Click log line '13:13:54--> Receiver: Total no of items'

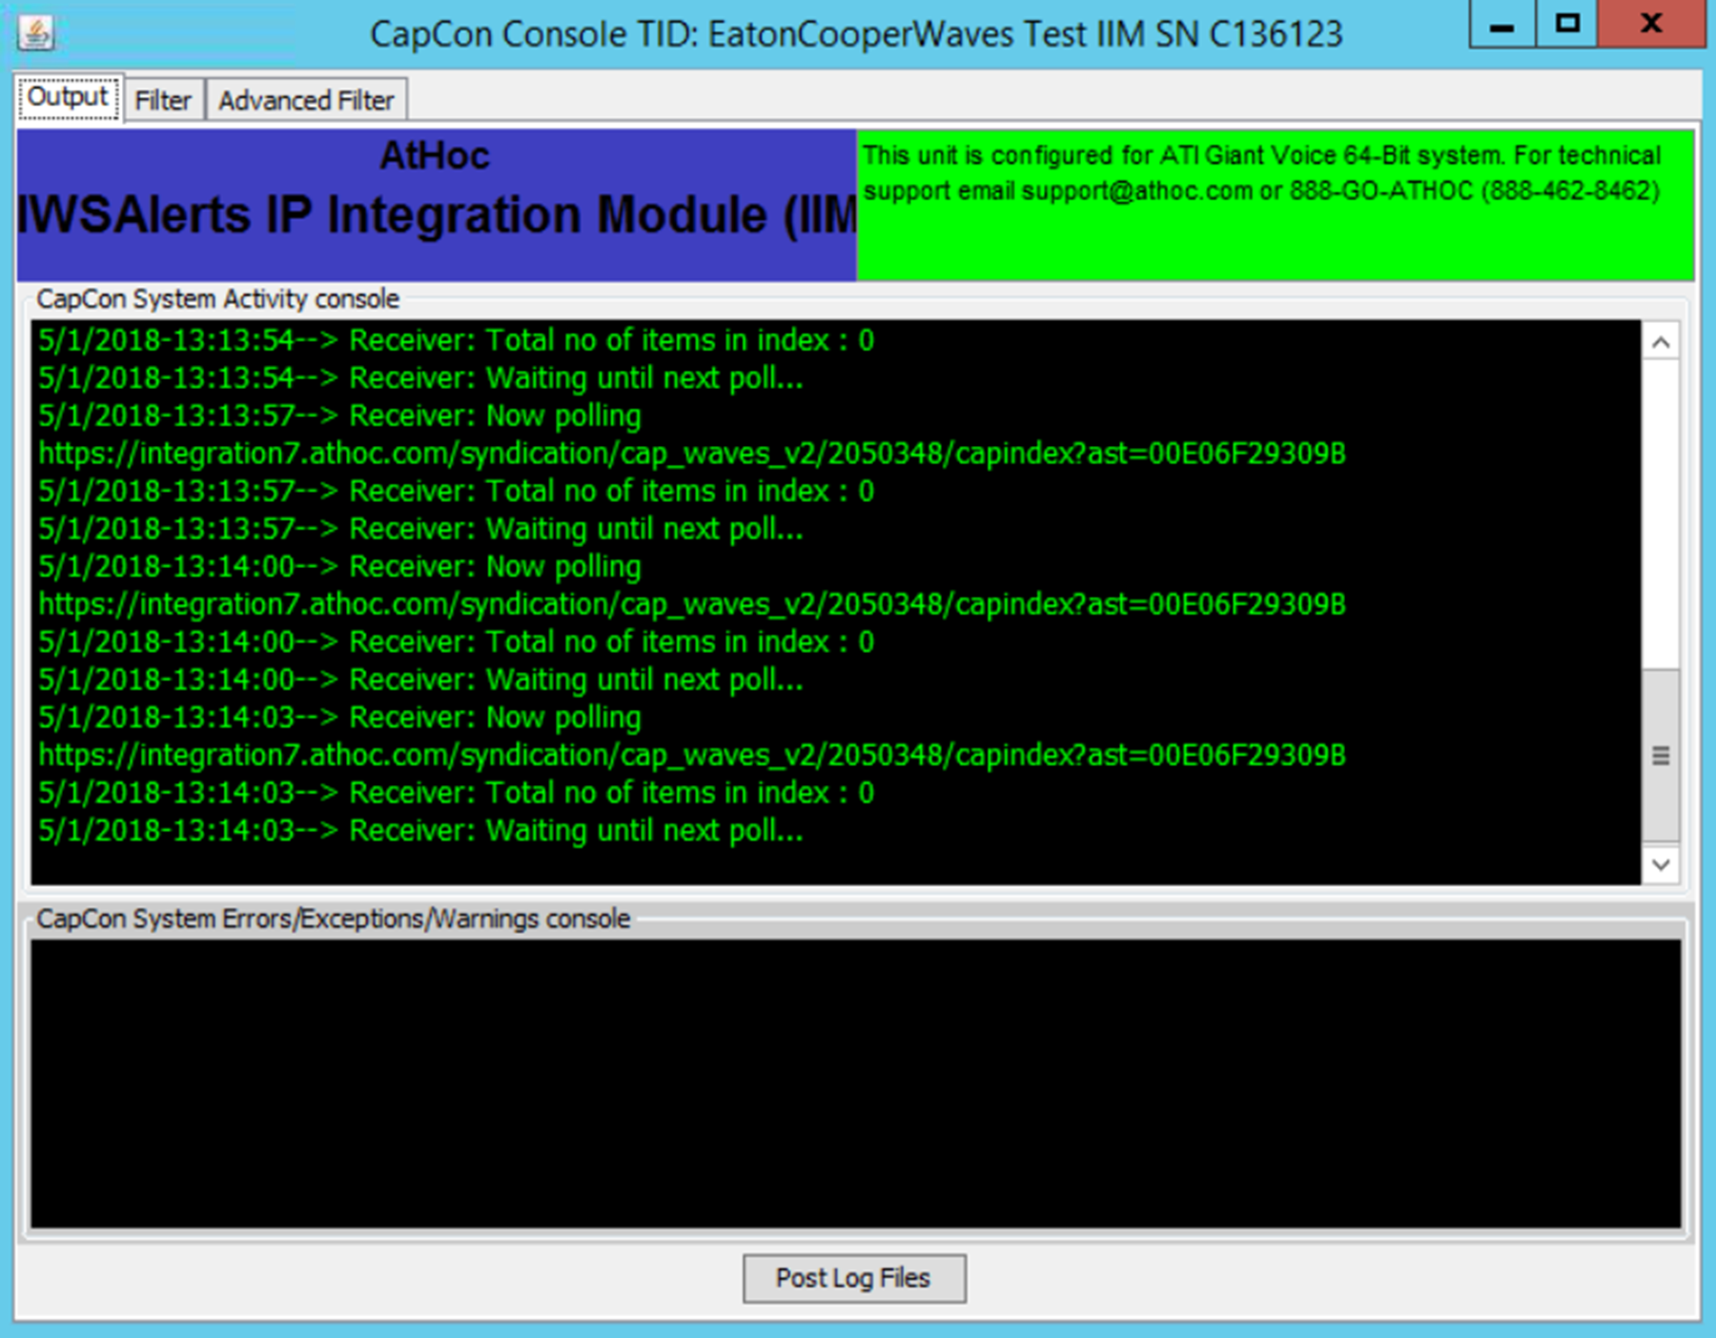pos(456,340)
